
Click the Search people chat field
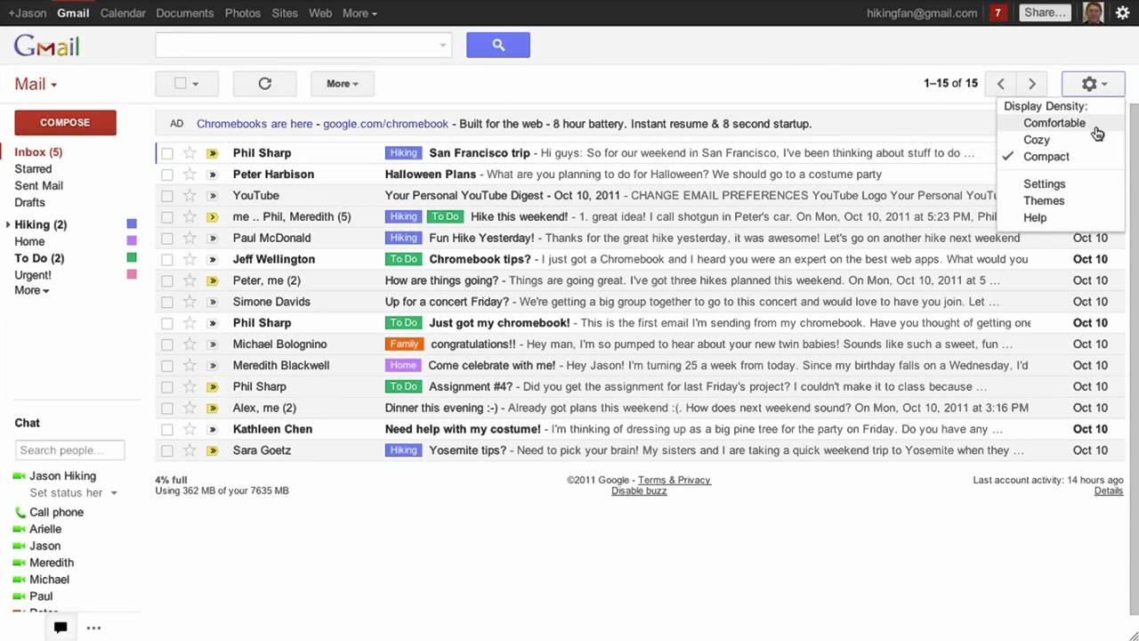click(69, 450)
